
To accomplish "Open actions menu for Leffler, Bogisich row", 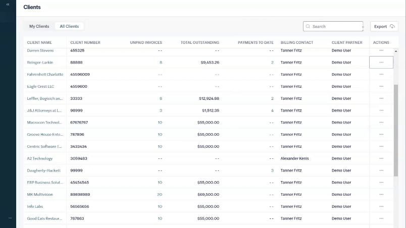I will pyautogui.click(x=381, y=98).
